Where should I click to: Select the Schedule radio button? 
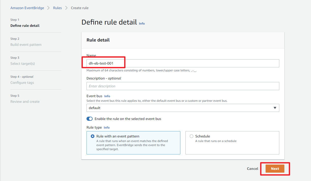(192, 136)
